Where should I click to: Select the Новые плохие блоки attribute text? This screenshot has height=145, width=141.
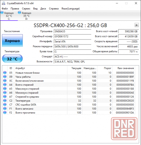tap(27, 73)
